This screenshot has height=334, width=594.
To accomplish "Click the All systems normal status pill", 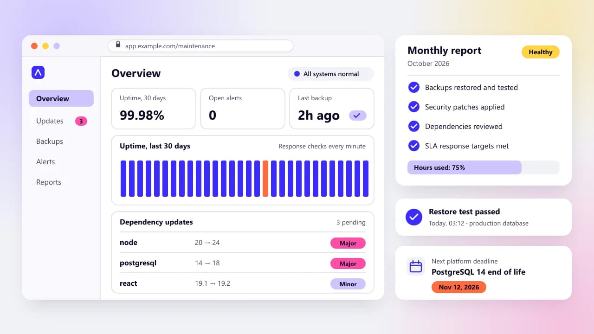I will coord(331,74).
